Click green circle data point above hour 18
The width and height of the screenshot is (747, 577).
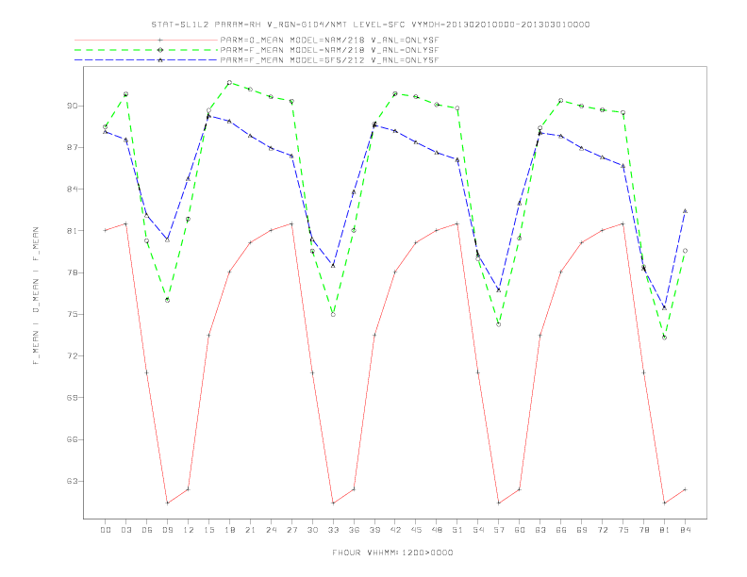point(229,82)
